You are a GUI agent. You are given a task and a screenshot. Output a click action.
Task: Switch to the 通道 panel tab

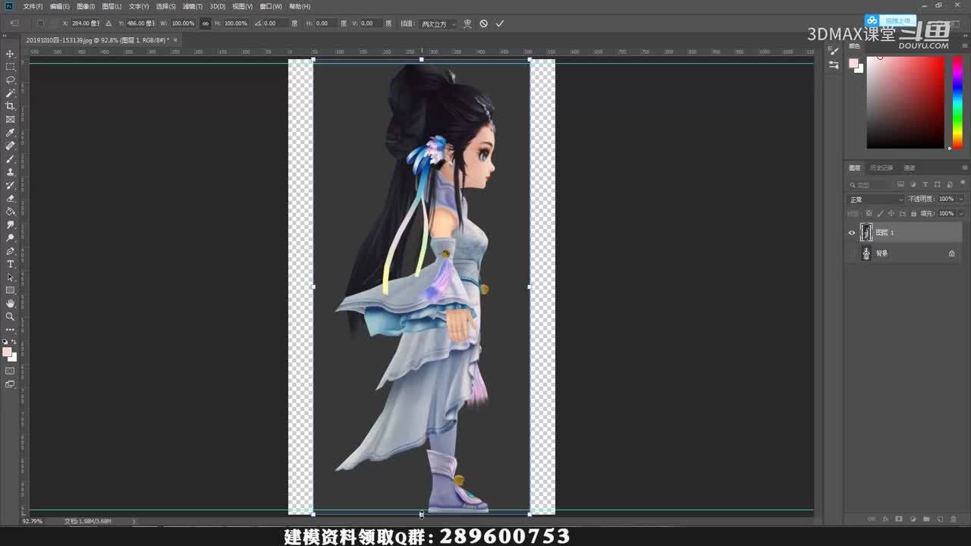909,168
